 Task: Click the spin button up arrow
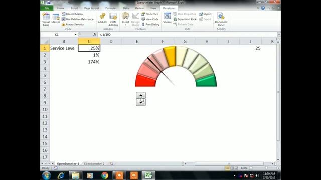pyautogui.click(x=141, y=95)
